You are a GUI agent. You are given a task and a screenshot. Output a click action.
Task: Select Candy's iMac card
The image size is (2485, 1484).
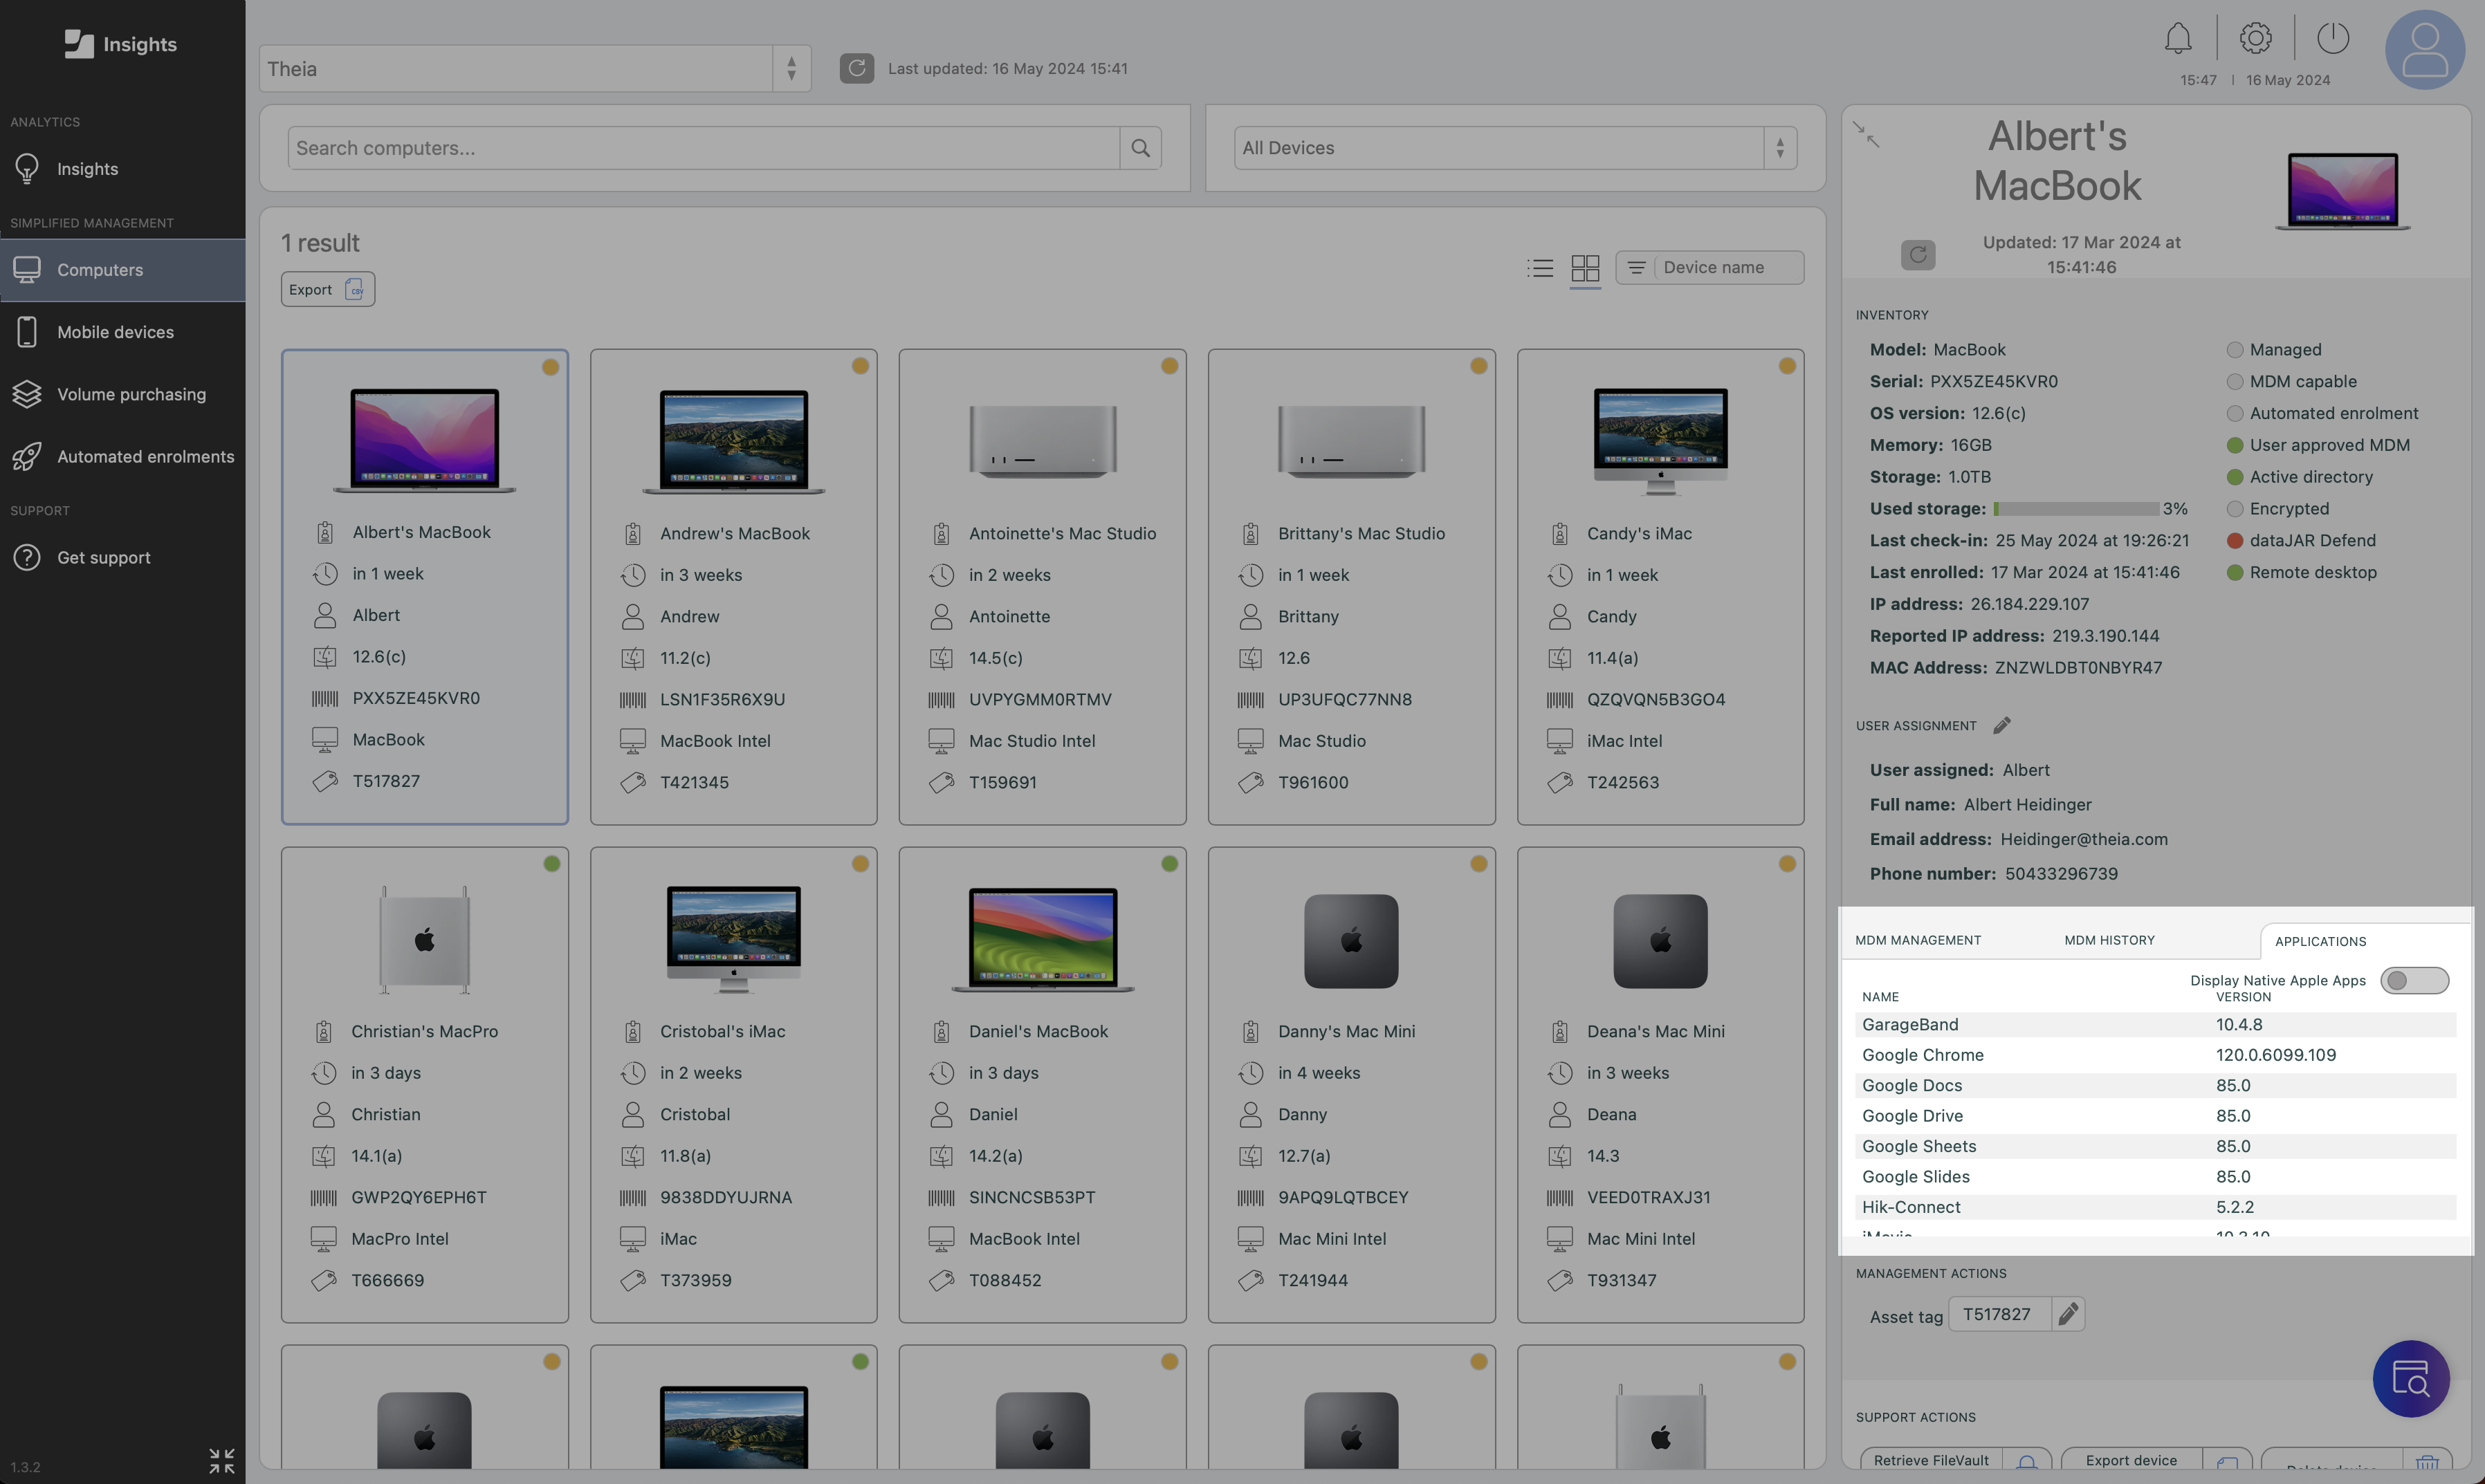coord(1660,587)
